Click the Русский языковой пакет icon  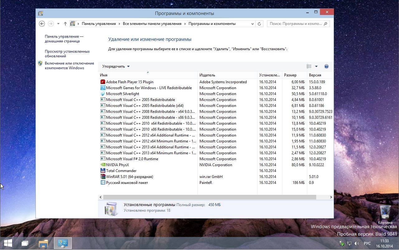(x=103, y=183)
